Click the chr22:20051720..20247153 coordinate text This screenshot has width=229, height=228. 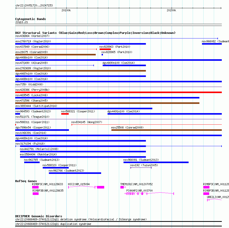click(x=34, y=5)
